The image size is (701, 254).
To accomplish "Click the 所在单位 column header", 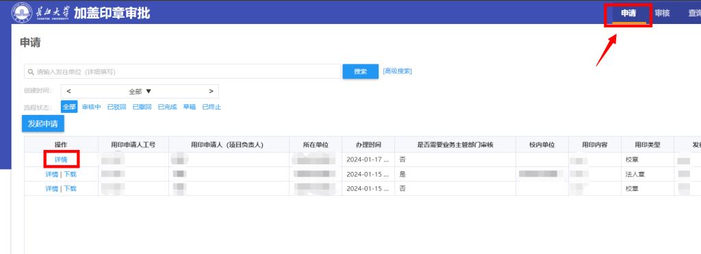I will (x=315, y=144).
